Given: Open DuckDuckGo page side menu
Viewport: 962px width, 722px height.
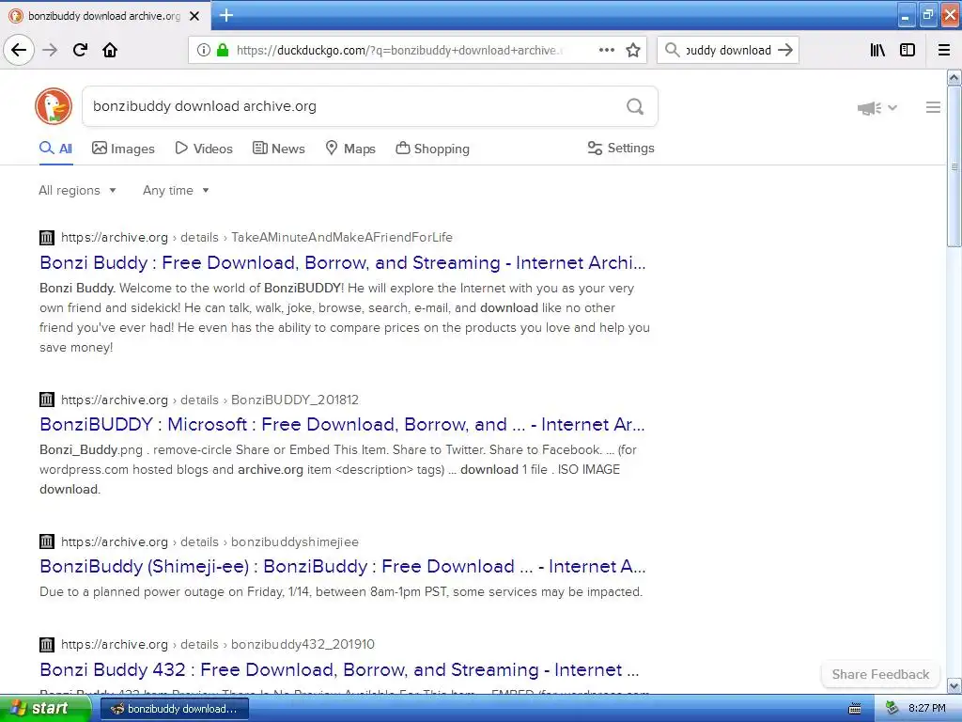Looking at the screenshot, I should point(933,107).
